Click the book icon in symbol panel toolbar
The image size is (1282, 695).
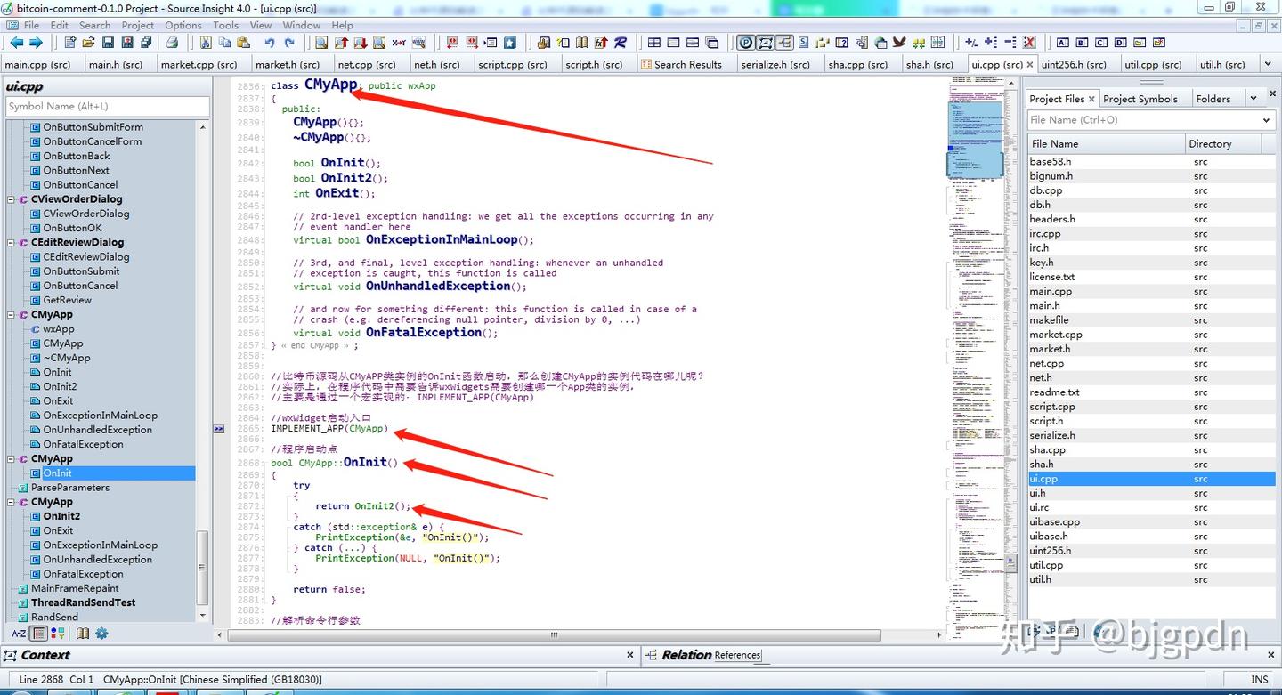[x=83, y=634]
